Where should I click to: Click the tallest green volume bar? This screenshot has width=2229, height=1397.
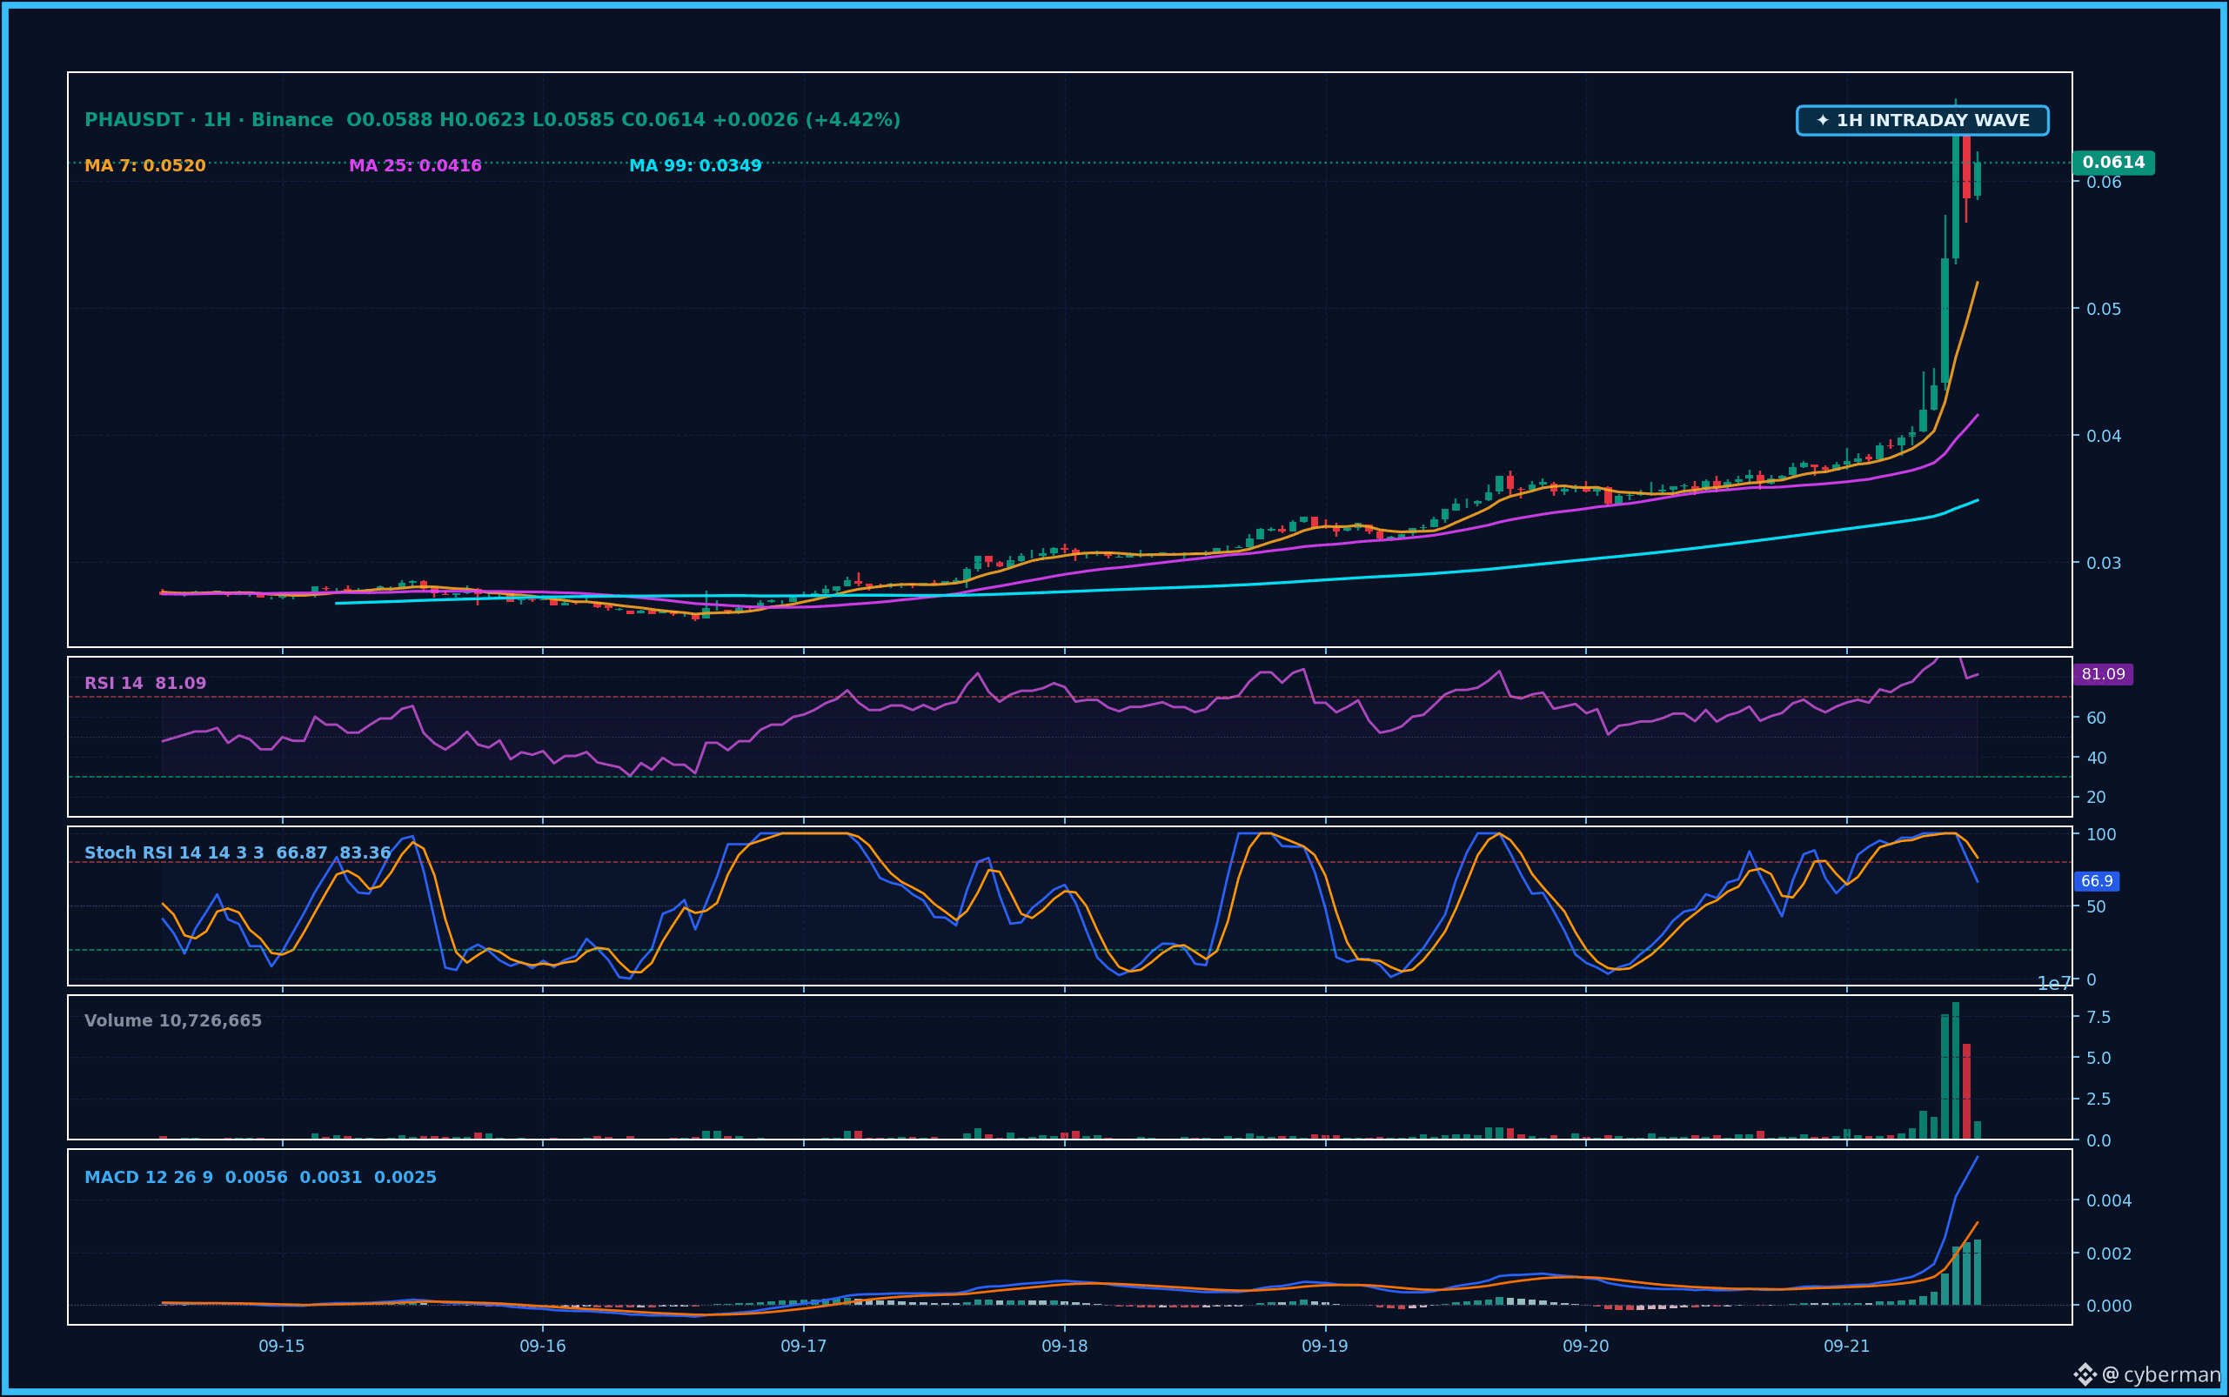point(1956,1070)
